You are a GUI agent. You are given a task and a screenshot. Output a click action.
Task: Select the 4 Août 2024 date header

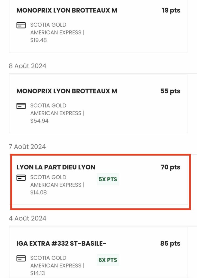point(28,218)
